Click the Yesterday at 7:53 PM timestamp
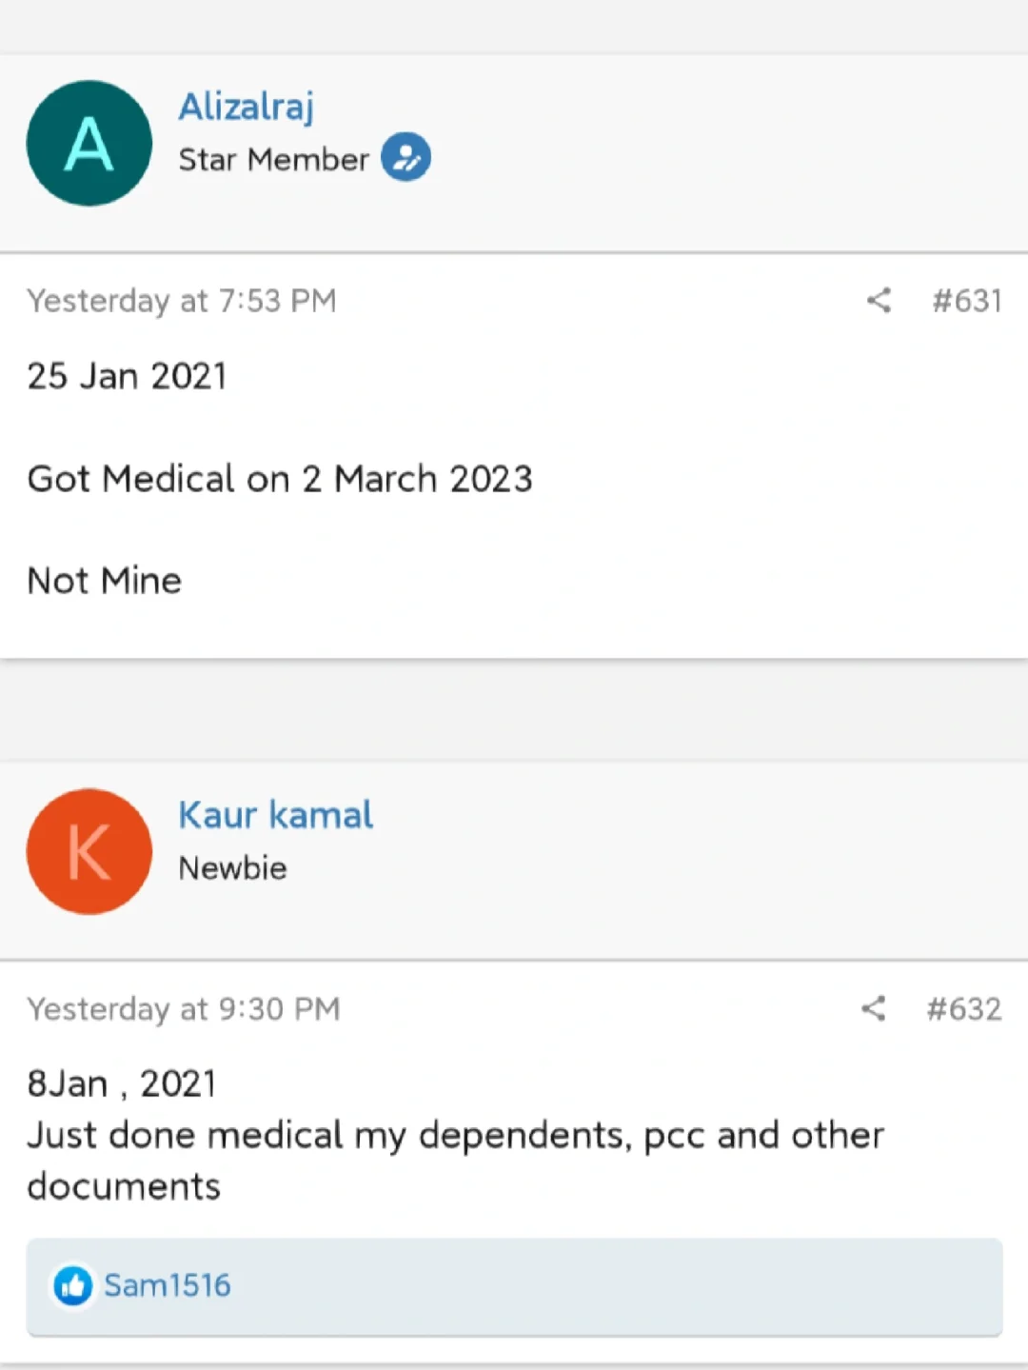Screen dimensions: 1028x1370 [x=182, y=301]
